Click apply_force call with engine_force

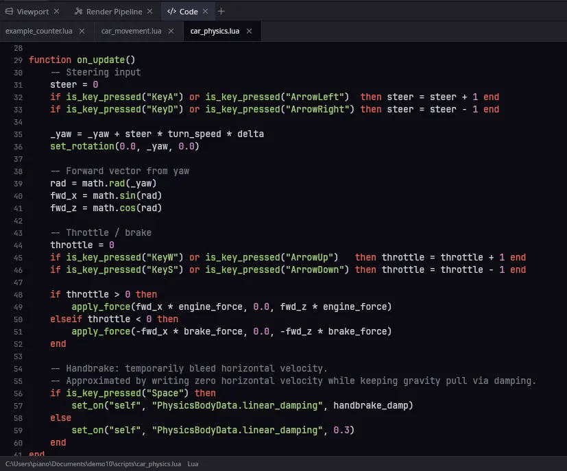232,307
